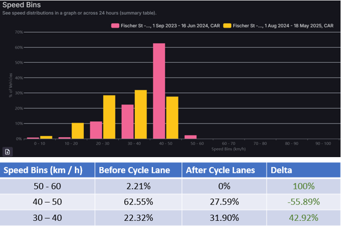This screenshot has height=226, width=341.
Task: Click the tall pink 40 - 50 bar
Action: [x=159, y=91]
